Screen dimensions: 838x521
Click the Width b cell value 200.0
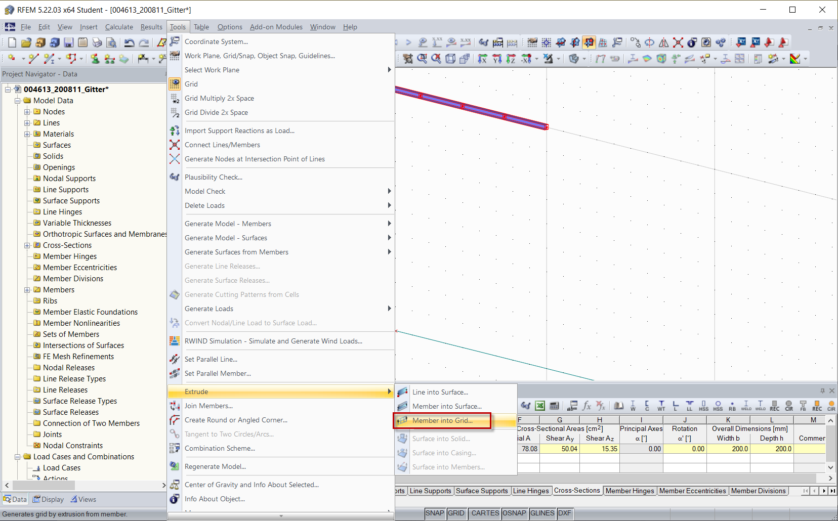point(728,449)
